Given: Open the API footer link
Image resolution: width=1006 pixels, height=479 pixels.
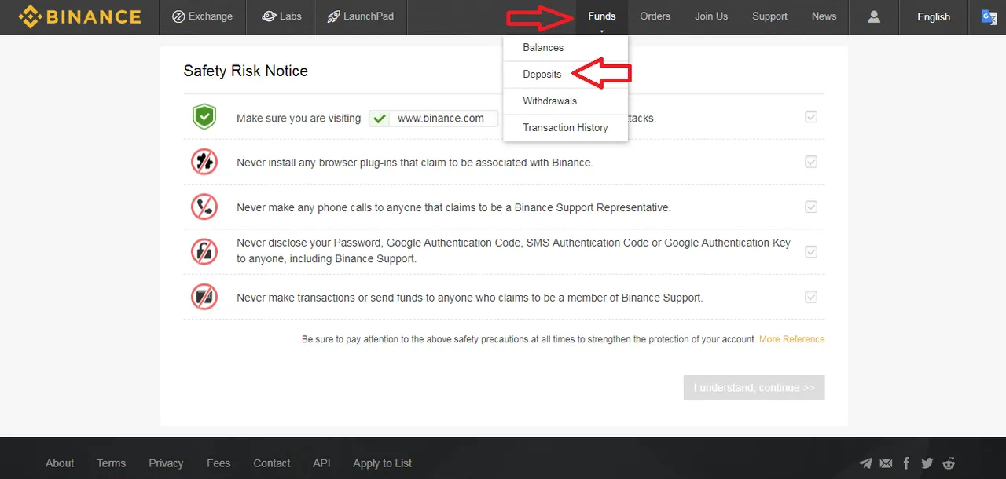Looking at the screenshot, I should 321,463.
